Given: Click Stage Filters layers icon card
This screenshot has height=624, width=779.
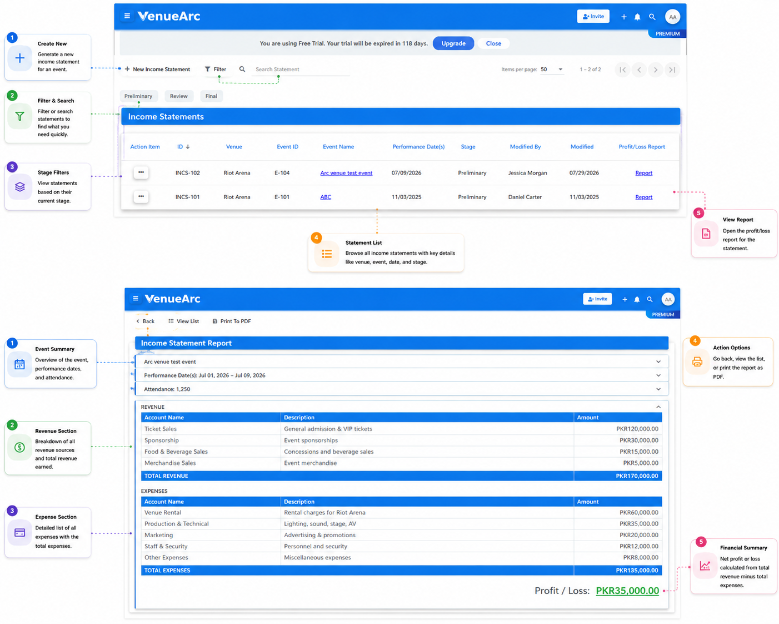Looking at the screenshot, I should pos(20,187).
